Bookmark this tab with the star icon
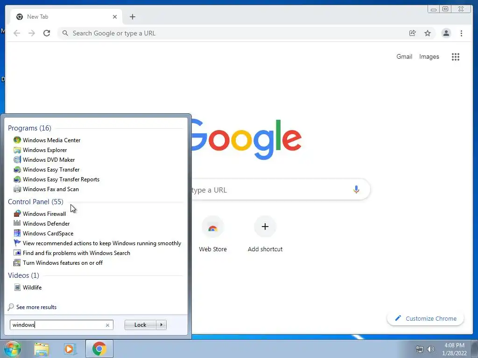The width and height of the screenshot is (478, 358). 428,33
